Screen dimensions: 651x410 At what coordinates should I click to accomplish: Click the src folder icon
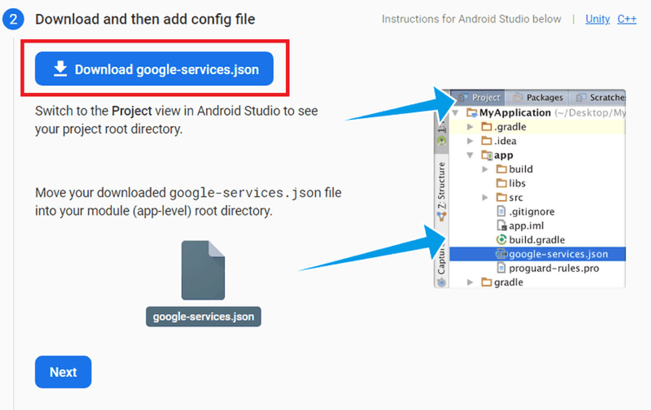(x=502, y=197)
